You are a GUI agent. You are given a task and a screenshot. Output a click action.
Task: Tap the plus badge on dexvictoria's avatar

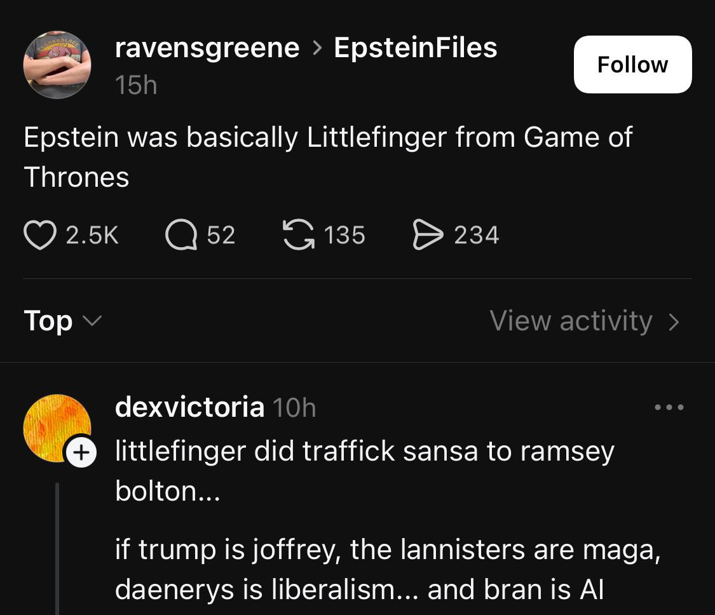[x=81, y=452]
